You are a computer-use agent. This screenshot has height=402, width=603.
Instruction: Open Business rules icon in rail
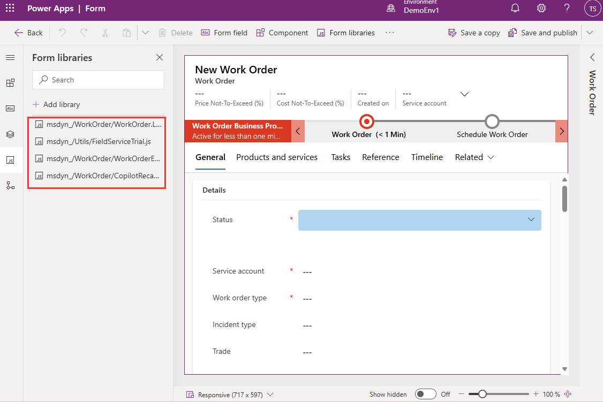click(x=10, y=186)
